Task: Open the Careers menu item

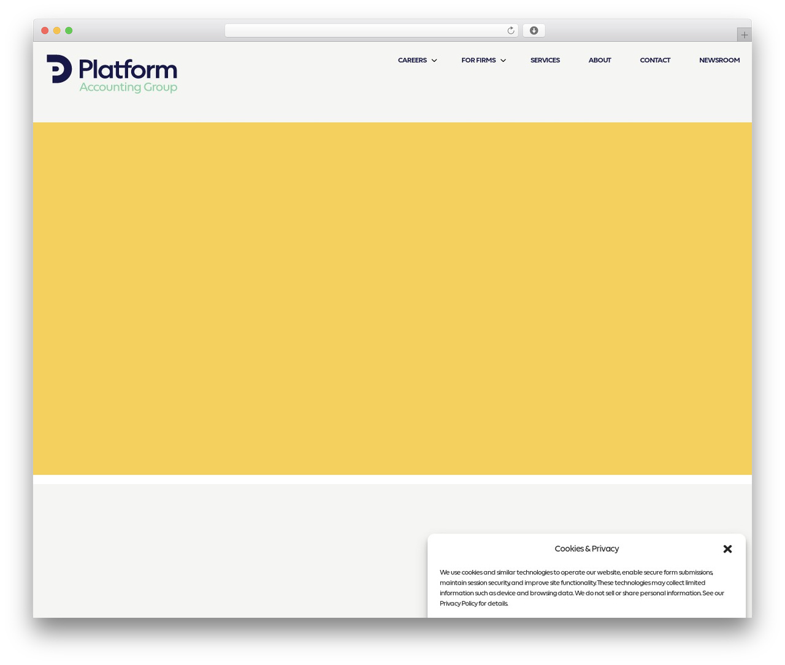Action: (x=412, y=60)
